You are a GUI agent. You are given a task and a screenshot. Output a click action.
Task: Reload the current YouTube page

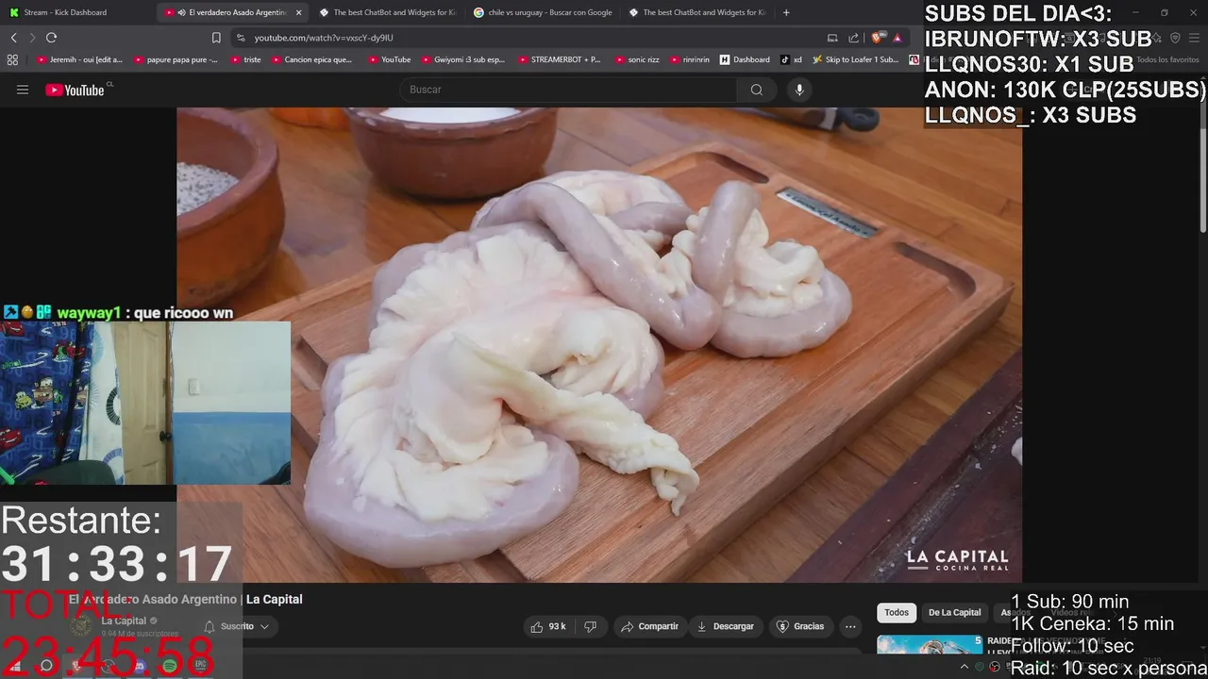click(x=51, y=38)
